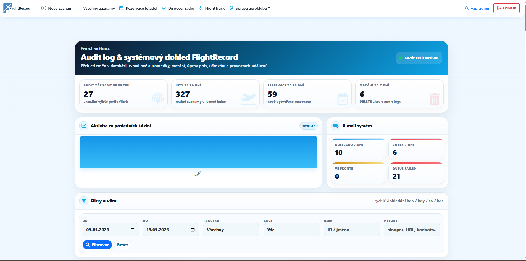Click the DO date field 19.05.2026
Screen dimensions: 526x261
click(171, 230)
